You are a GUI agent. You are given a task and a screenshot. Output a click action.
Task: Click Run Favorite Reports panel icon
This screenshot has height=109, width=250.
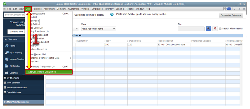point(5,87)
